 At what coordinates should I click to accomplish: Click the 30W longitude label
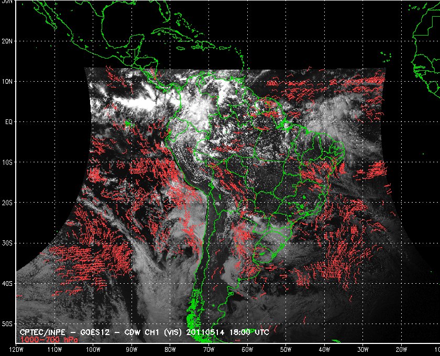363,350
